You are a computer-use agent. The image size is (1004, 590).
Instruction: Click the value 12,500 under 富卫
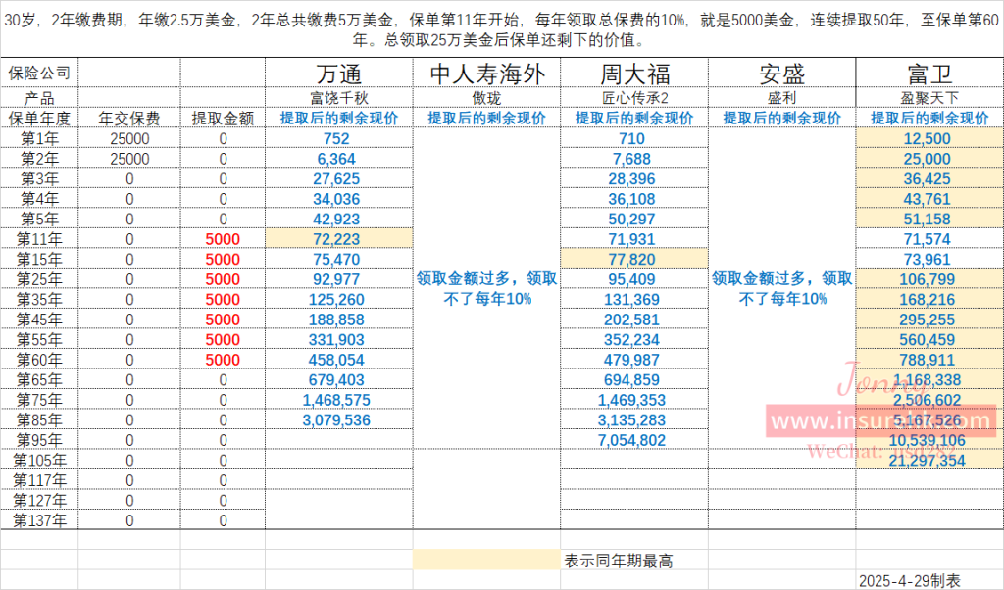coord(928,139)
